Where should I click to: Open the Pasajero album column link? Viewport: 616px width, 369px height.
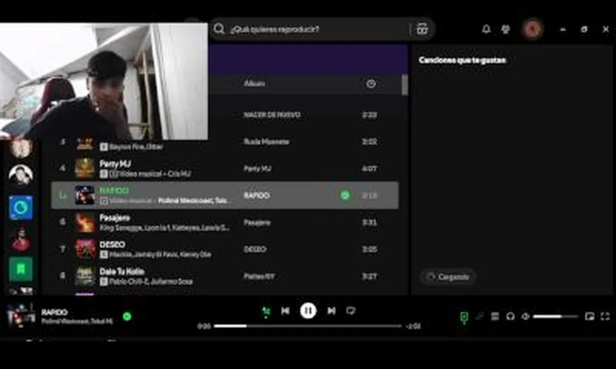(x=257, y=222)
